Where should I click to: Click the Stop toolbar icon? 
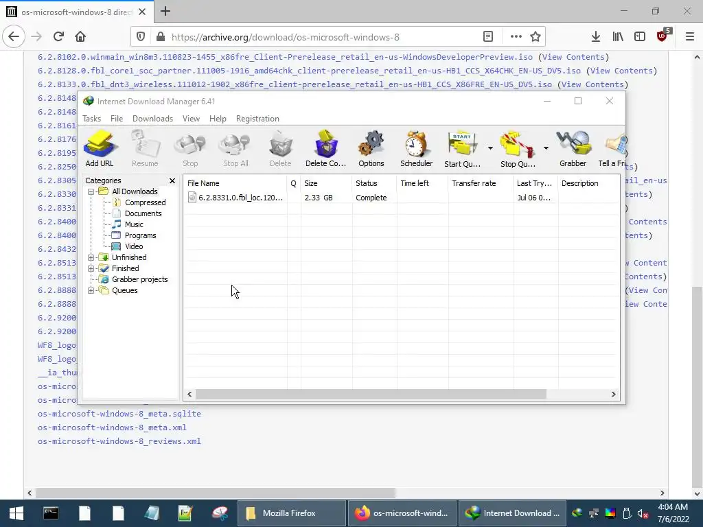[190, 149]
